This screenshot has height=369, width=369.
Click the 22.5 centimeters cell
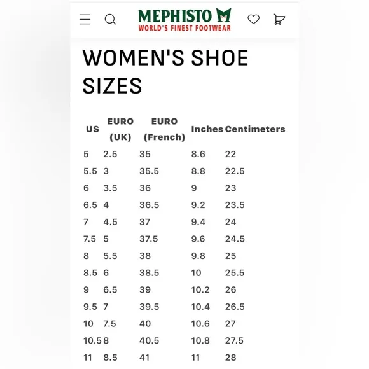point(235,171)
